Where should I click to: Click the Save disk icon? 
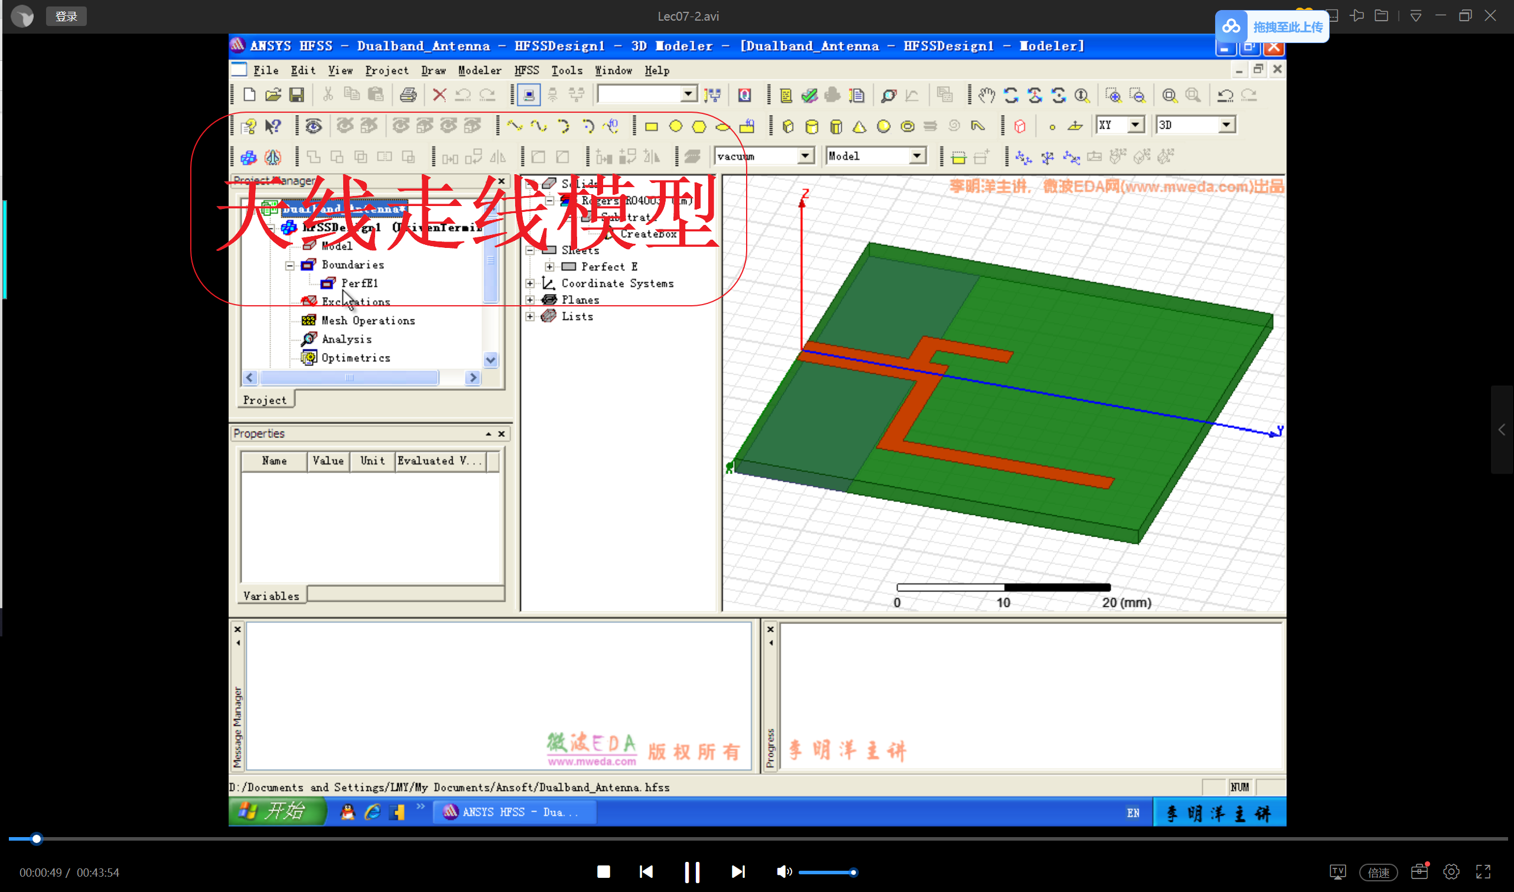(297, 95)
